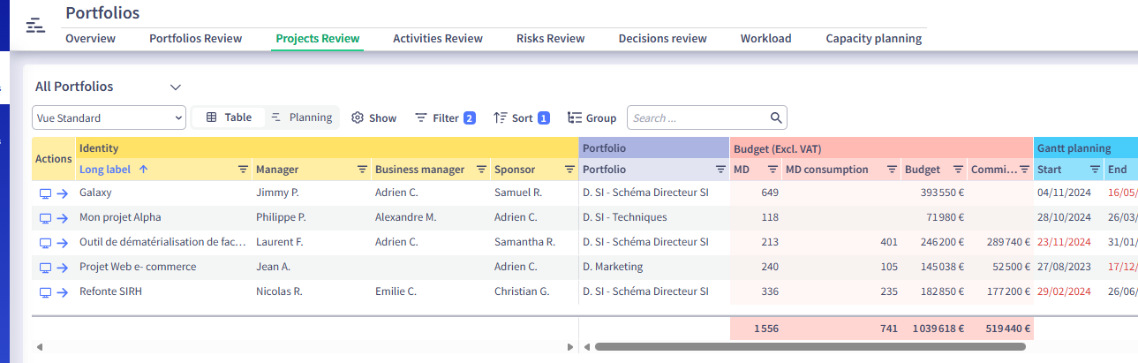Click the monitor icon in Galaxy row
This screenshot has width=1138, height=363.
tap(45, 193)
